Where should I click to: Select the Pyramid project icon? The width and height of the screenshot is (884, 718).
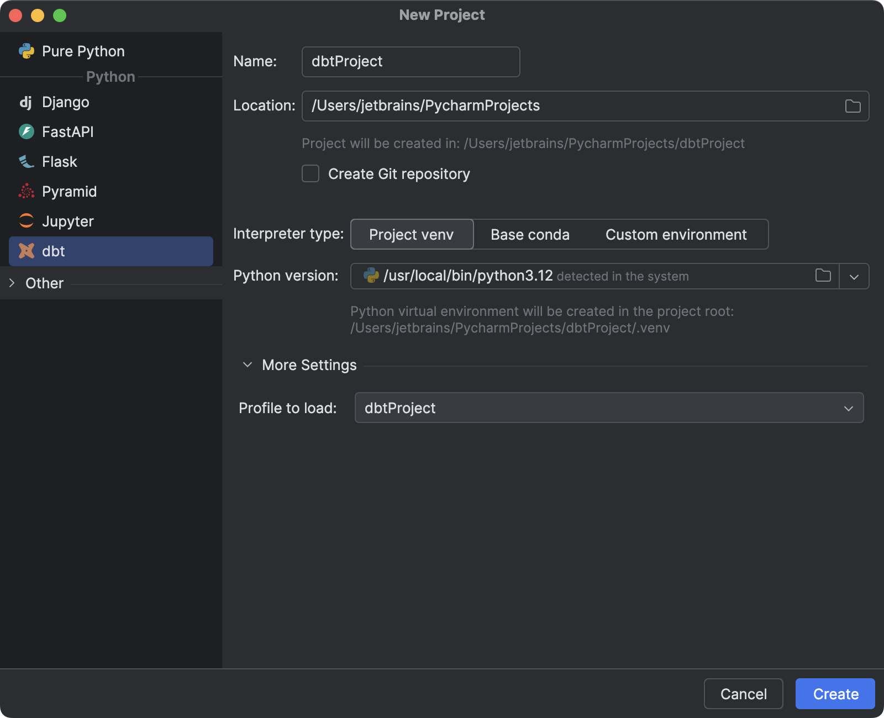(x=26, y=191)
